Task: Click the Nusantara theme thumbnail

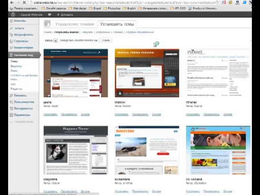Action: point(147,150)
